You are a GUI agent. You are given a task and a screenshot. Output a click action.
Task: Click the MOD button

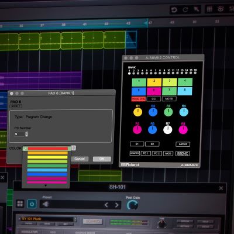[x=168, y=153]
